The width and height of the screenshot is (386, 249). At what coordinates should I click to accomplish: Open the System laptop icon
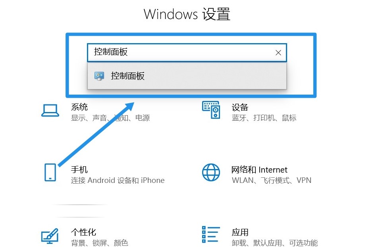tap(50, 110)
